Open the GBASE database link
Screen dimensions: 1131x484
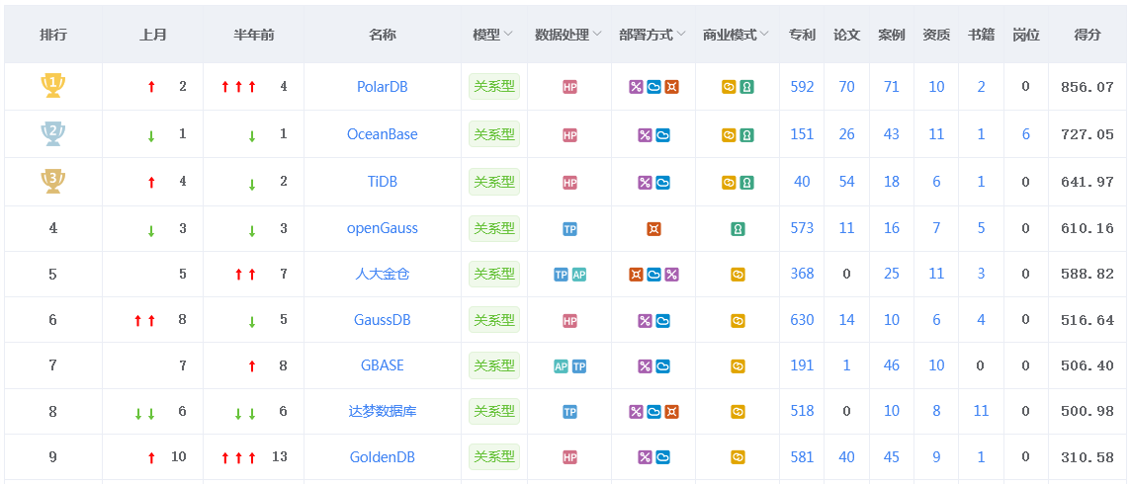pos(383,365)
